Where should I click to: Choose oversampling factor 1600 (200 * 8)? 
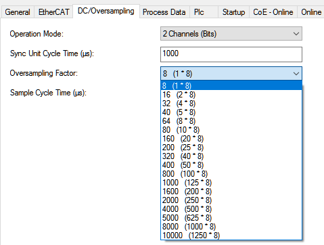[x=231, y=192]
